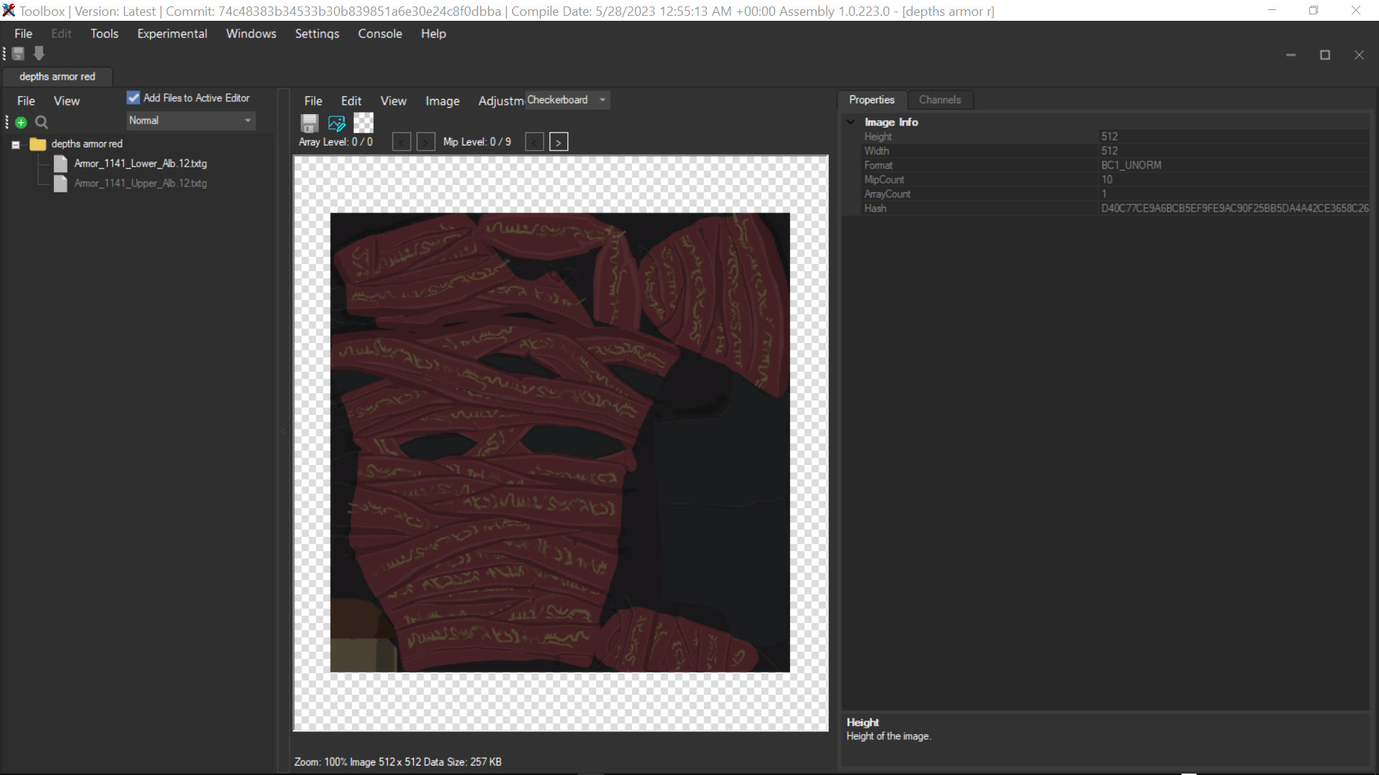Select the folder icon next to depths armor red

[x=37, y=144]
